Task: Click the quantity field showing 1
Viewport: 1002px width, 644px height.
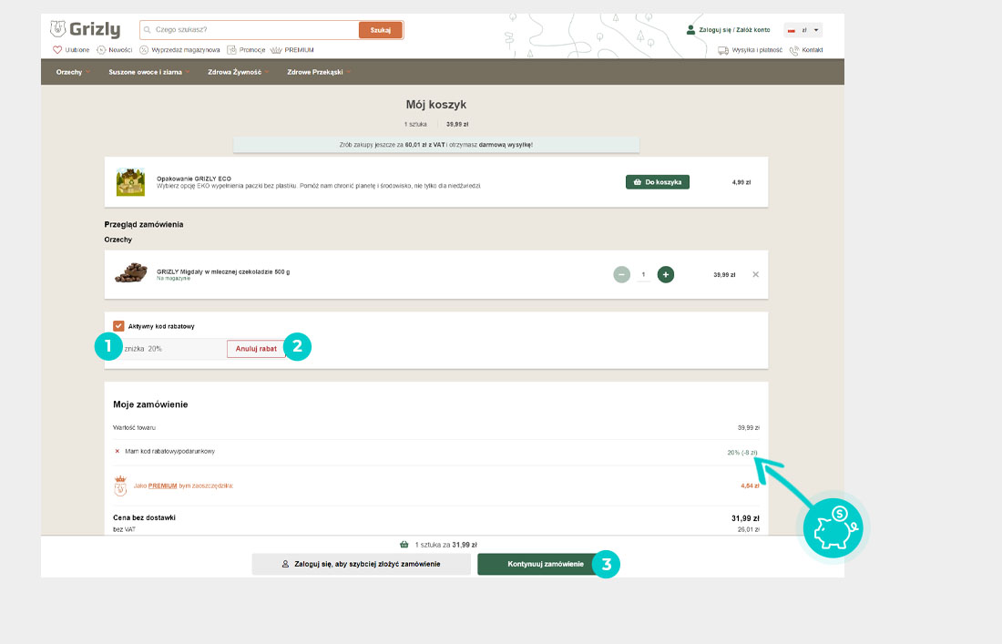Action: click(643, 275)
